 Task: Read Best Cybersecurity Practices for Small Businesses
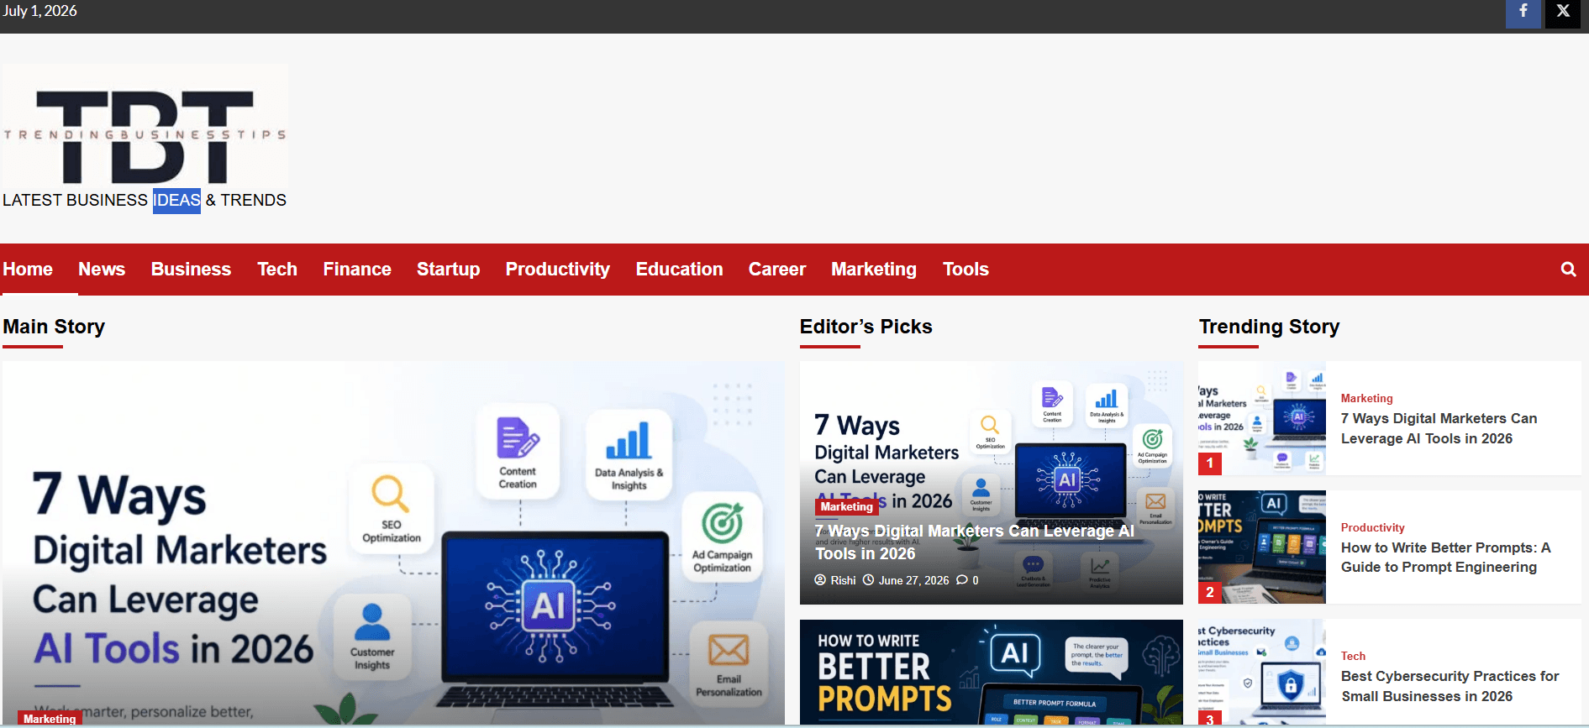(x=1450, y=686)
